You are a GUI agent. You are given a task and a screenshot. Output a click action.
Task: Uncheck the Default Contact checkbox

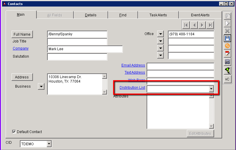point(14,132)
